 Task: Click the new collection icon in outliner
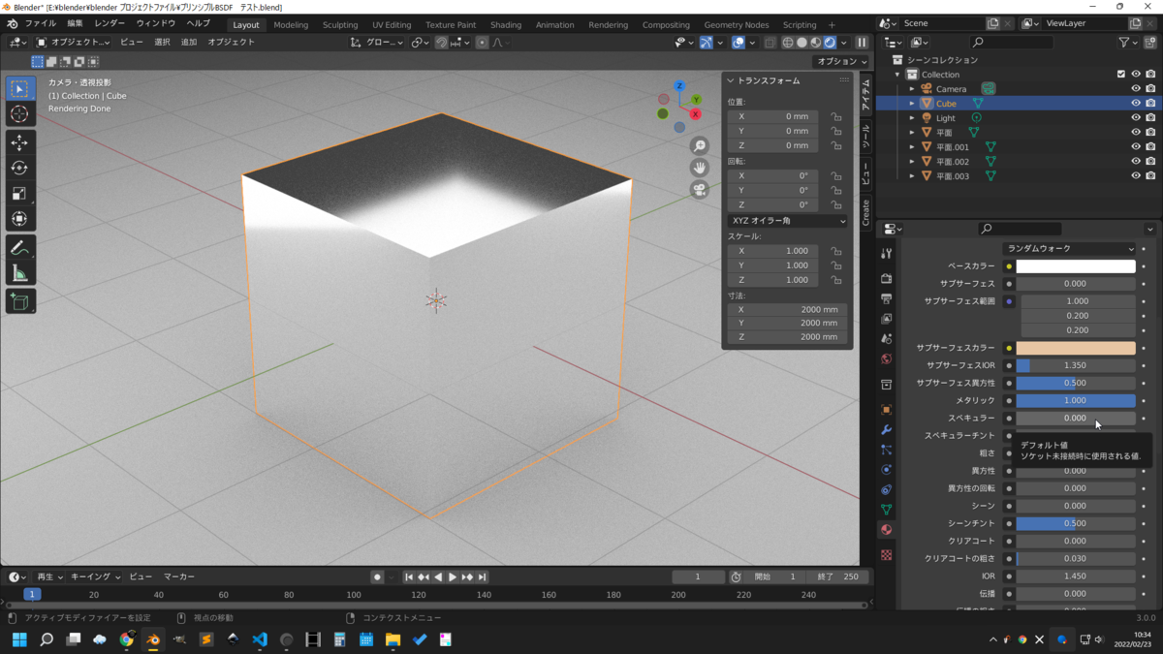tap(1149, 43)
